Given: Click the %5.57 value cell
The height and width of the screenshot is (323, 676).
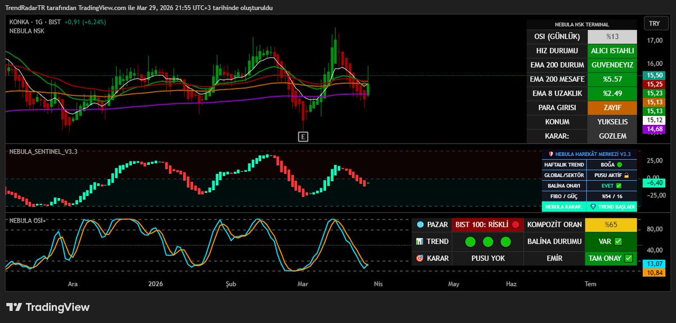Looking at the screenshot, I should click(612, 79).
